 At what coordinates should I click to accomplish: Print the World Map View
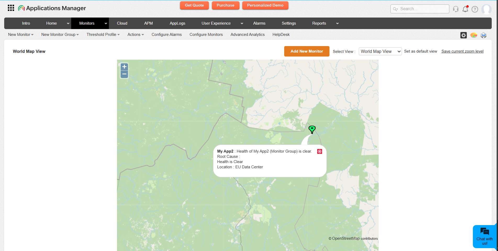[483, 35]
